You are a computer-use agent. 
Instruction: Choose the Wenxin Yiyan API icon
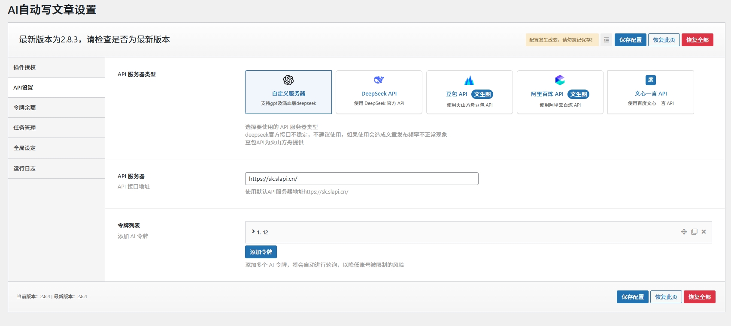[650, 80]
